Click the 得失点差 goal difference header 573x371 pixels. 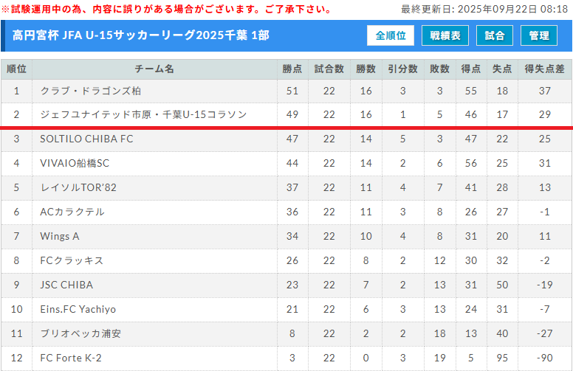(x=545, y=69)
